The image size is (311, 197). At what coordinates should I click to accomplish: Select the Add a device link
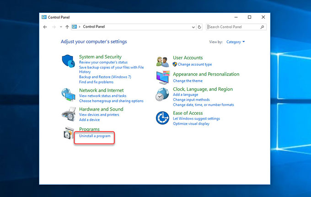click(x=89, y=120)
